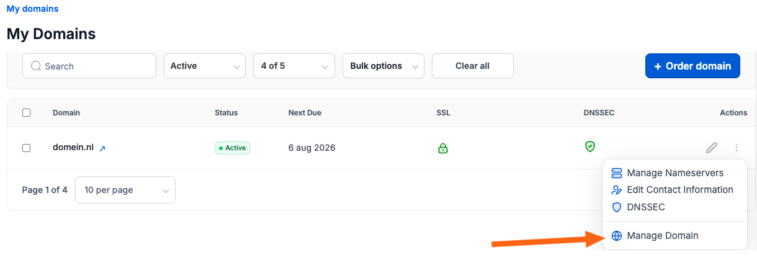Open the external link arrow beside domein.nl
This screenshot has width=757, height=260.
102,148
